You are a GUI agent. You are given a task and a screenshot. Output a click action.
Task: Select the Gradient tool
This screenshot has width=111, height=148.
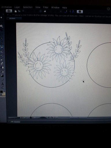tap(2, 76)
